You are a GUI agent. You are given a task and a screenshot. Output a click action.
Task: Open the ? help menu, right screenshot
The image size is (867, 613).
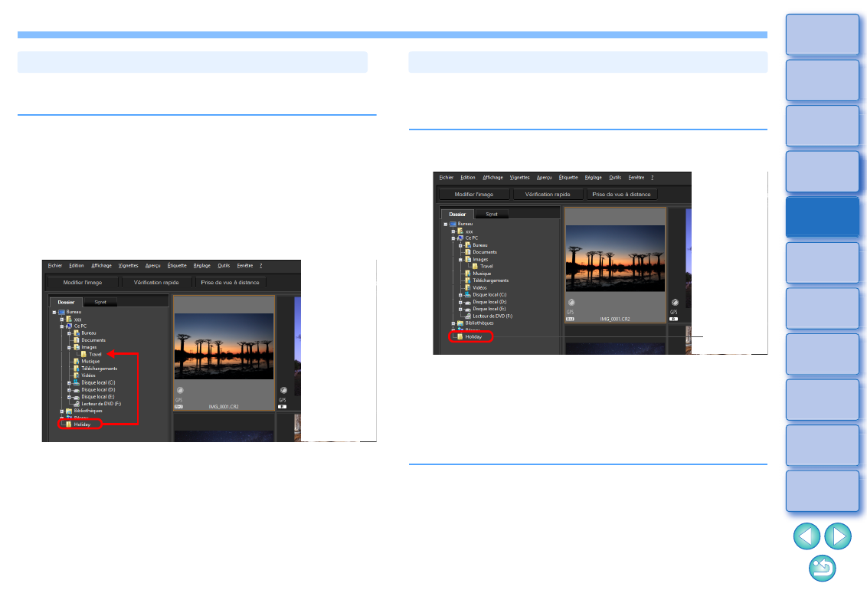click(652, 178)
